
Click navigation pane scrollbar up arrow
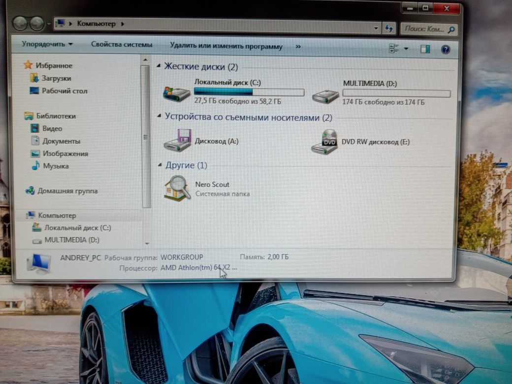145,60
